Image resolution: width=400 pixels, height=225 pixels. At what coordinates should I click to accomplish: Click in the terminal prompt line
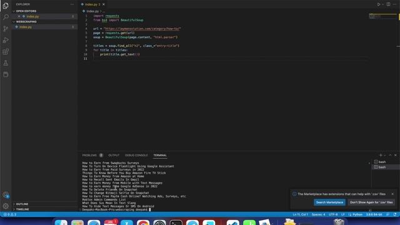coord(116,210)
